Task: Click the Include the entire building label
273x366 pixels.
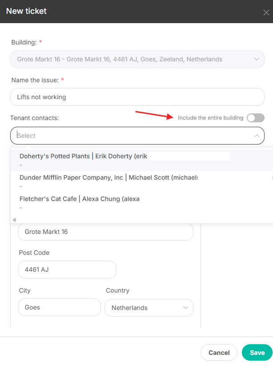Action: point(210,118)
